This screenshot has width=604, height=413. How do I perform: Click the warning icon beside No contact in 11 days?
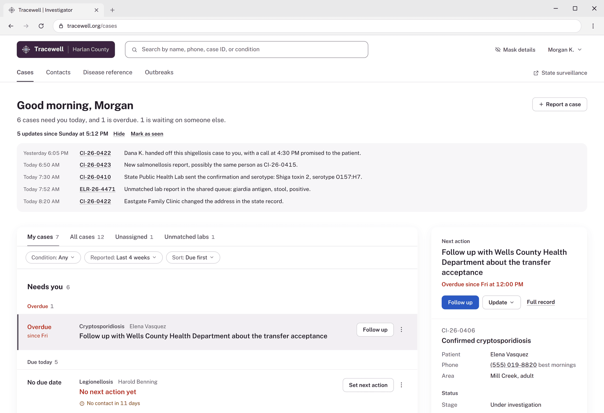82,403
